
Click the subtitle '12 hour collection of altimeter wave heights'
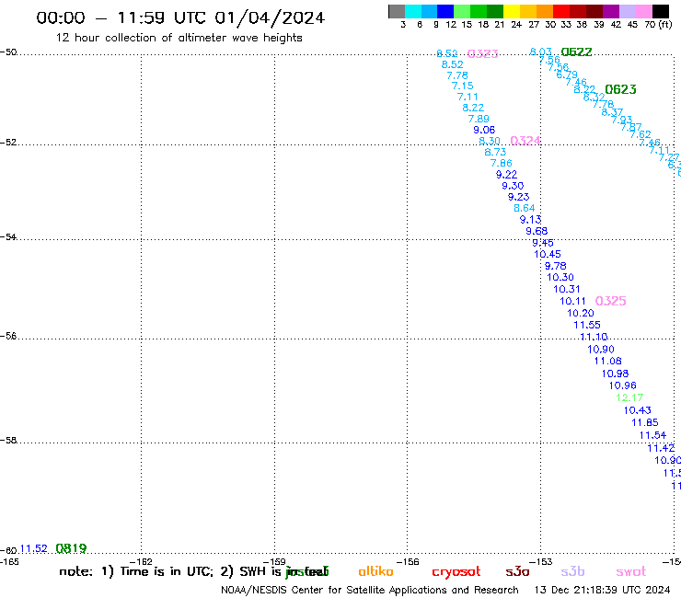[179, 38]
